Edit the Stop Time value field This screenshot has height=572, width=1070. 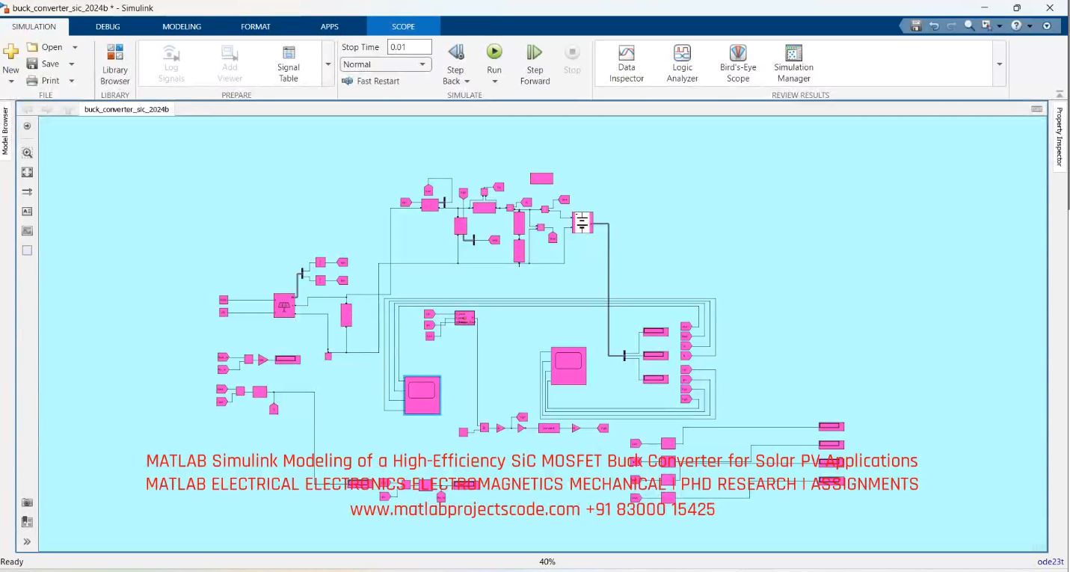click(408, 46)
